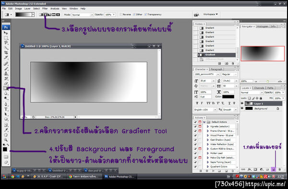
Task: Create new fill or adjustment layer
Action: [x=262, y=169]
